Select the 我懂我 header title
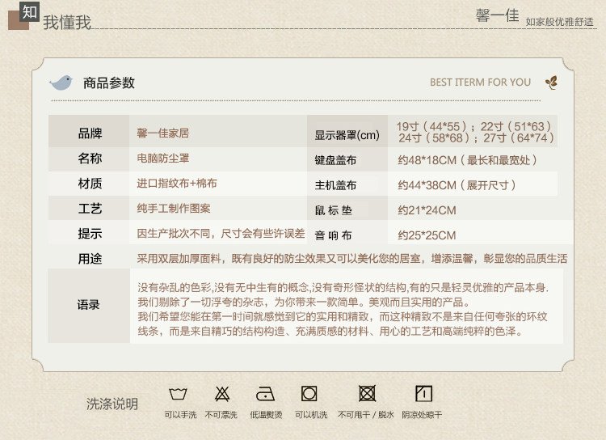606x440 pixels. [66, 23]
